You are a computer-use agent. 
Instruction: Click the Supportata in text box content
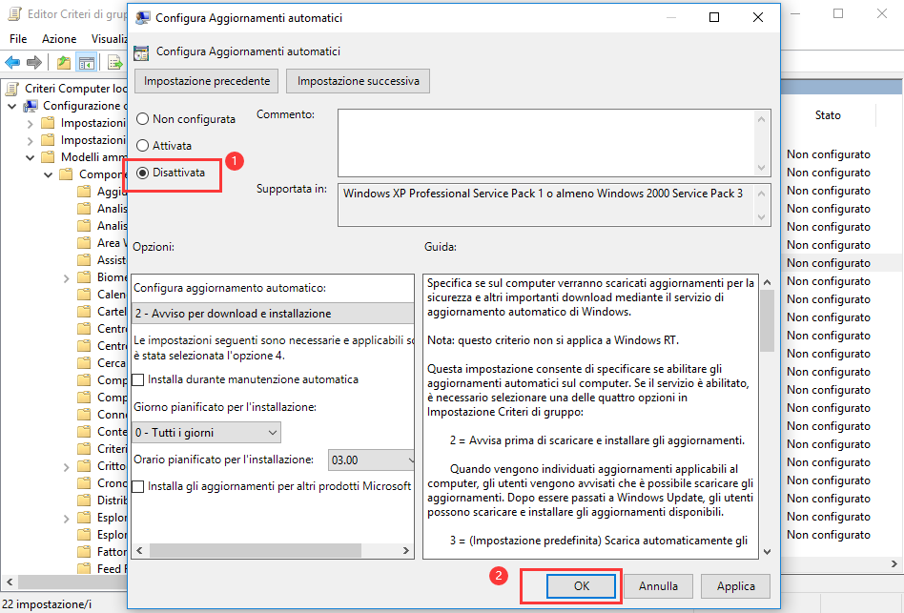click(x=544, y=194)
